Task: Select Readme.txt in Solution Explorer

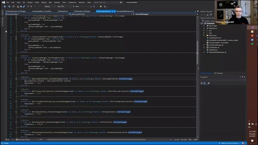Action: [213, 50]
